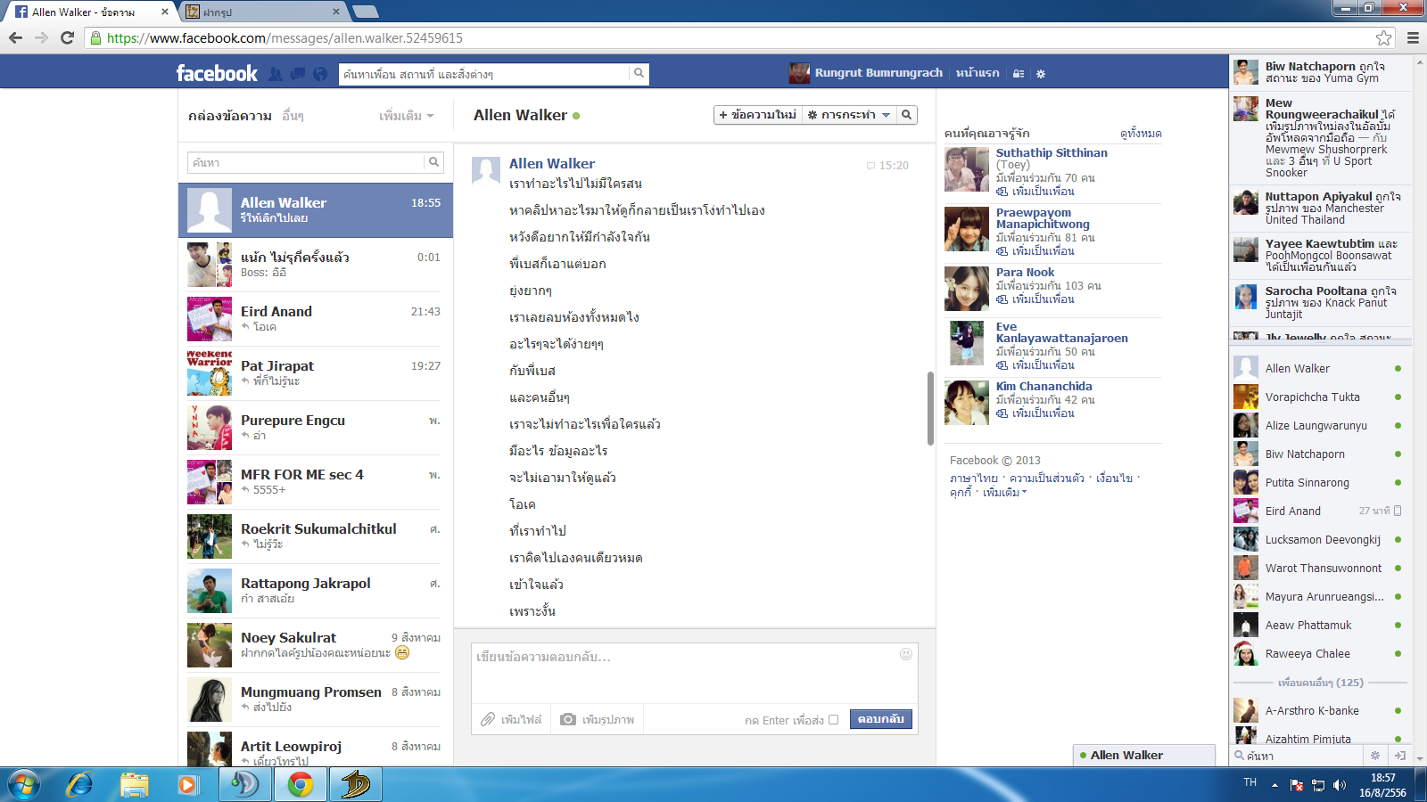Open the messages icon in Facebook top bar
This screenshot has height=802, width=1427.
tap(298, 74)
